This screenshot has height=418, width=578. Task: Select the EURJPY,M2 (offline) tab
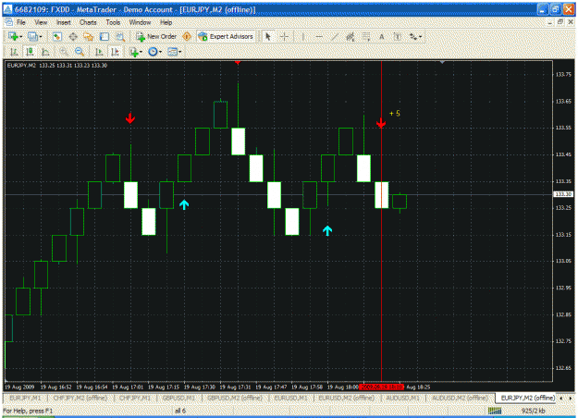tap(527, 398)
